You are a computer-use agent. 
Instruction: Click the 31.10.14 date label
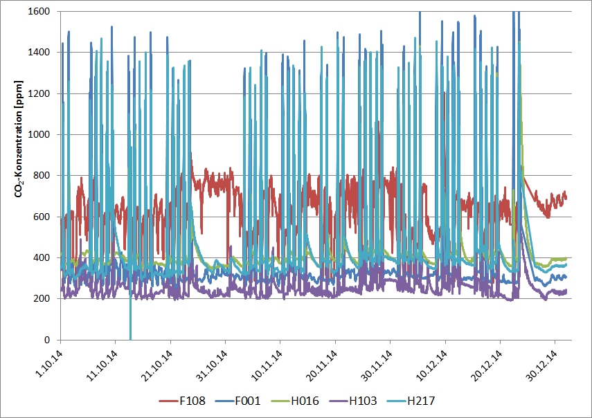(212, 365)
